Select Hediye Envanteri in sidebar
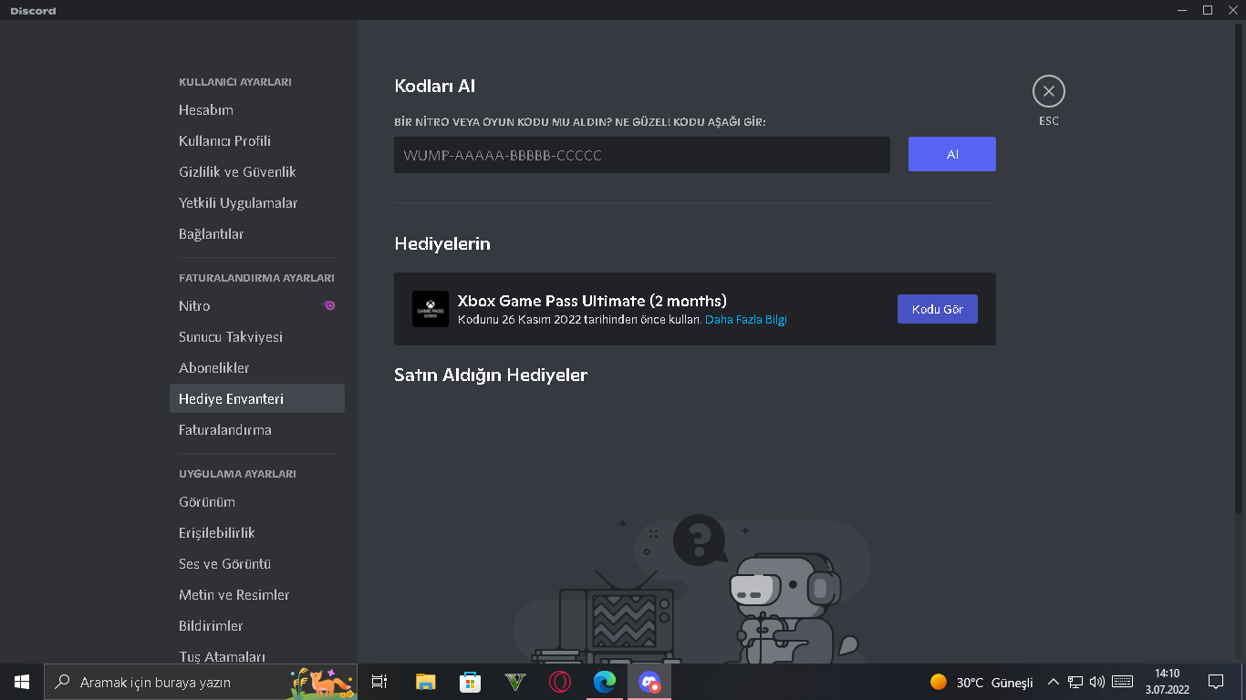This screenshot has height=700, width=1246. [257, 399]
